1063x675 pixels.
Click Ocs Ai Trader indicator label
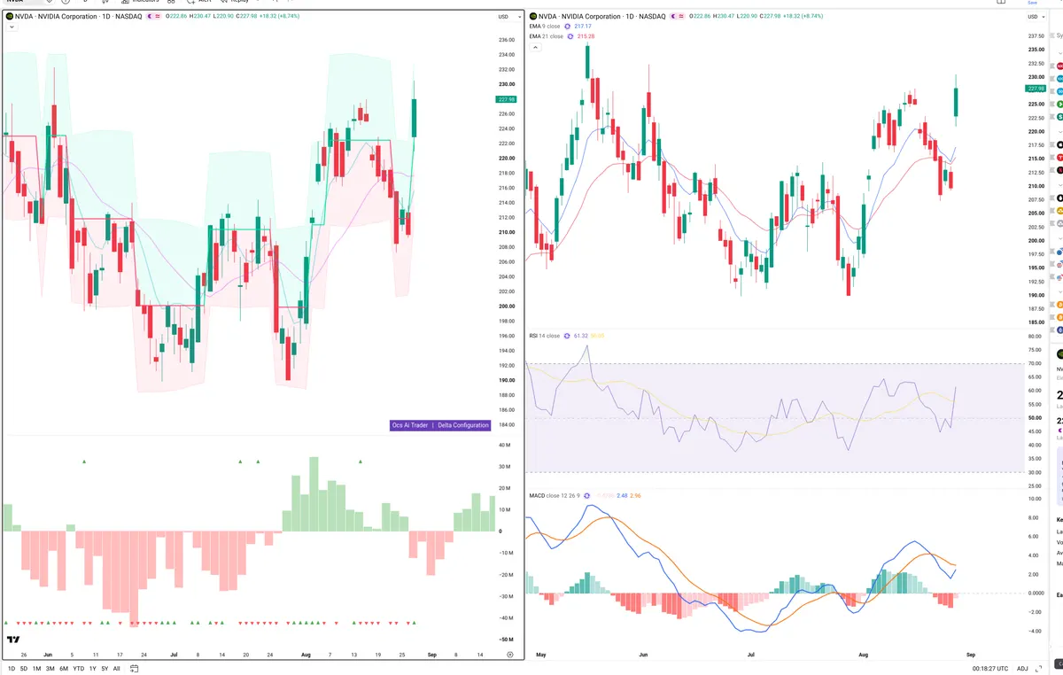pos(411,425)
